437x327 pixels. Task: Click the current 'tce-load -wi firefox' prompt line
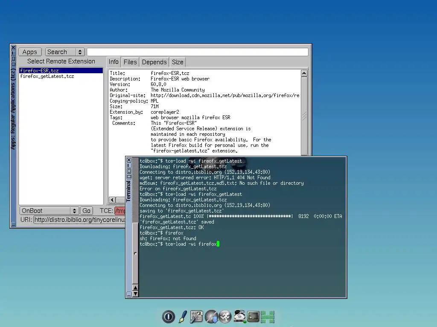tap(180, 244)
